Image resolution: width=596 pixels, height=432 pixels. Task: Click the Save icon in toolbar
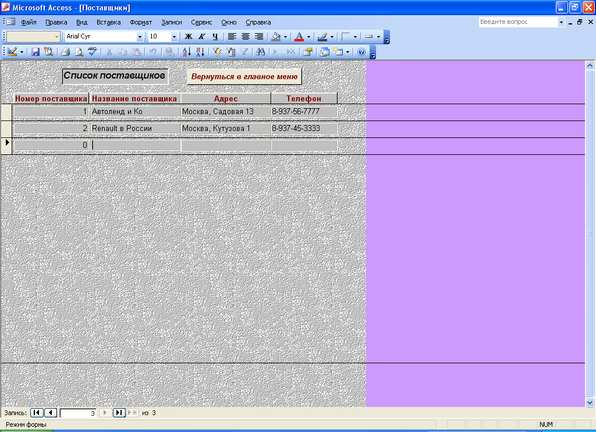(x=36, y=52)
